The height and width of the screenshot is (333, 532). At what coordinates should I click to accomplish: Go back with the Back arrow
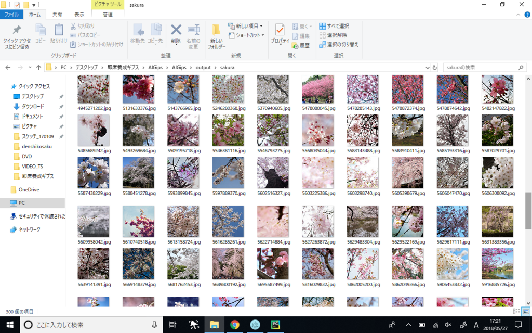click(8, 67)
